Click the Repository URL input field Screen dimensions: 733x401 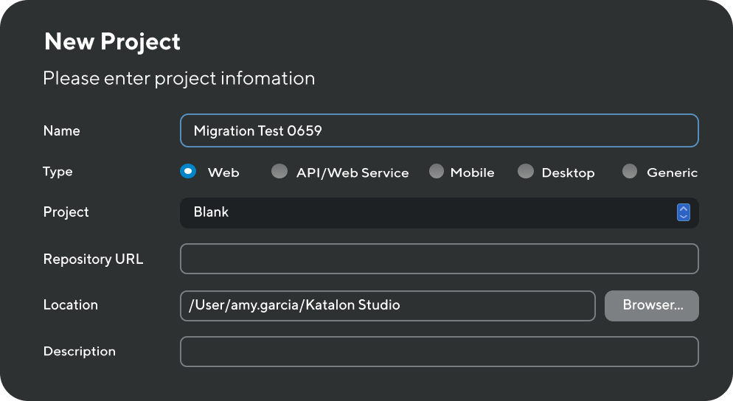(x=440, y=259)
